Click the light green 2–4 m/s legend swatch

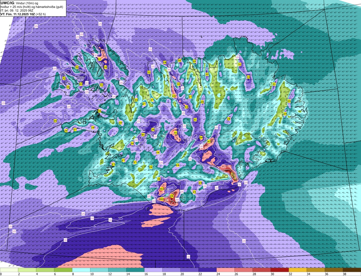click(27, 270)
